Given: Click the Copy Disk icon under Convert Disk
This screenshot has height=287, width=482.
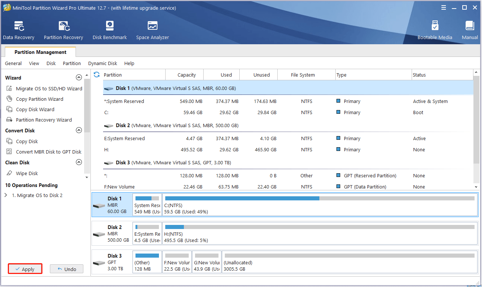Looking at the screenshot, I should click(x=9, y=141).
